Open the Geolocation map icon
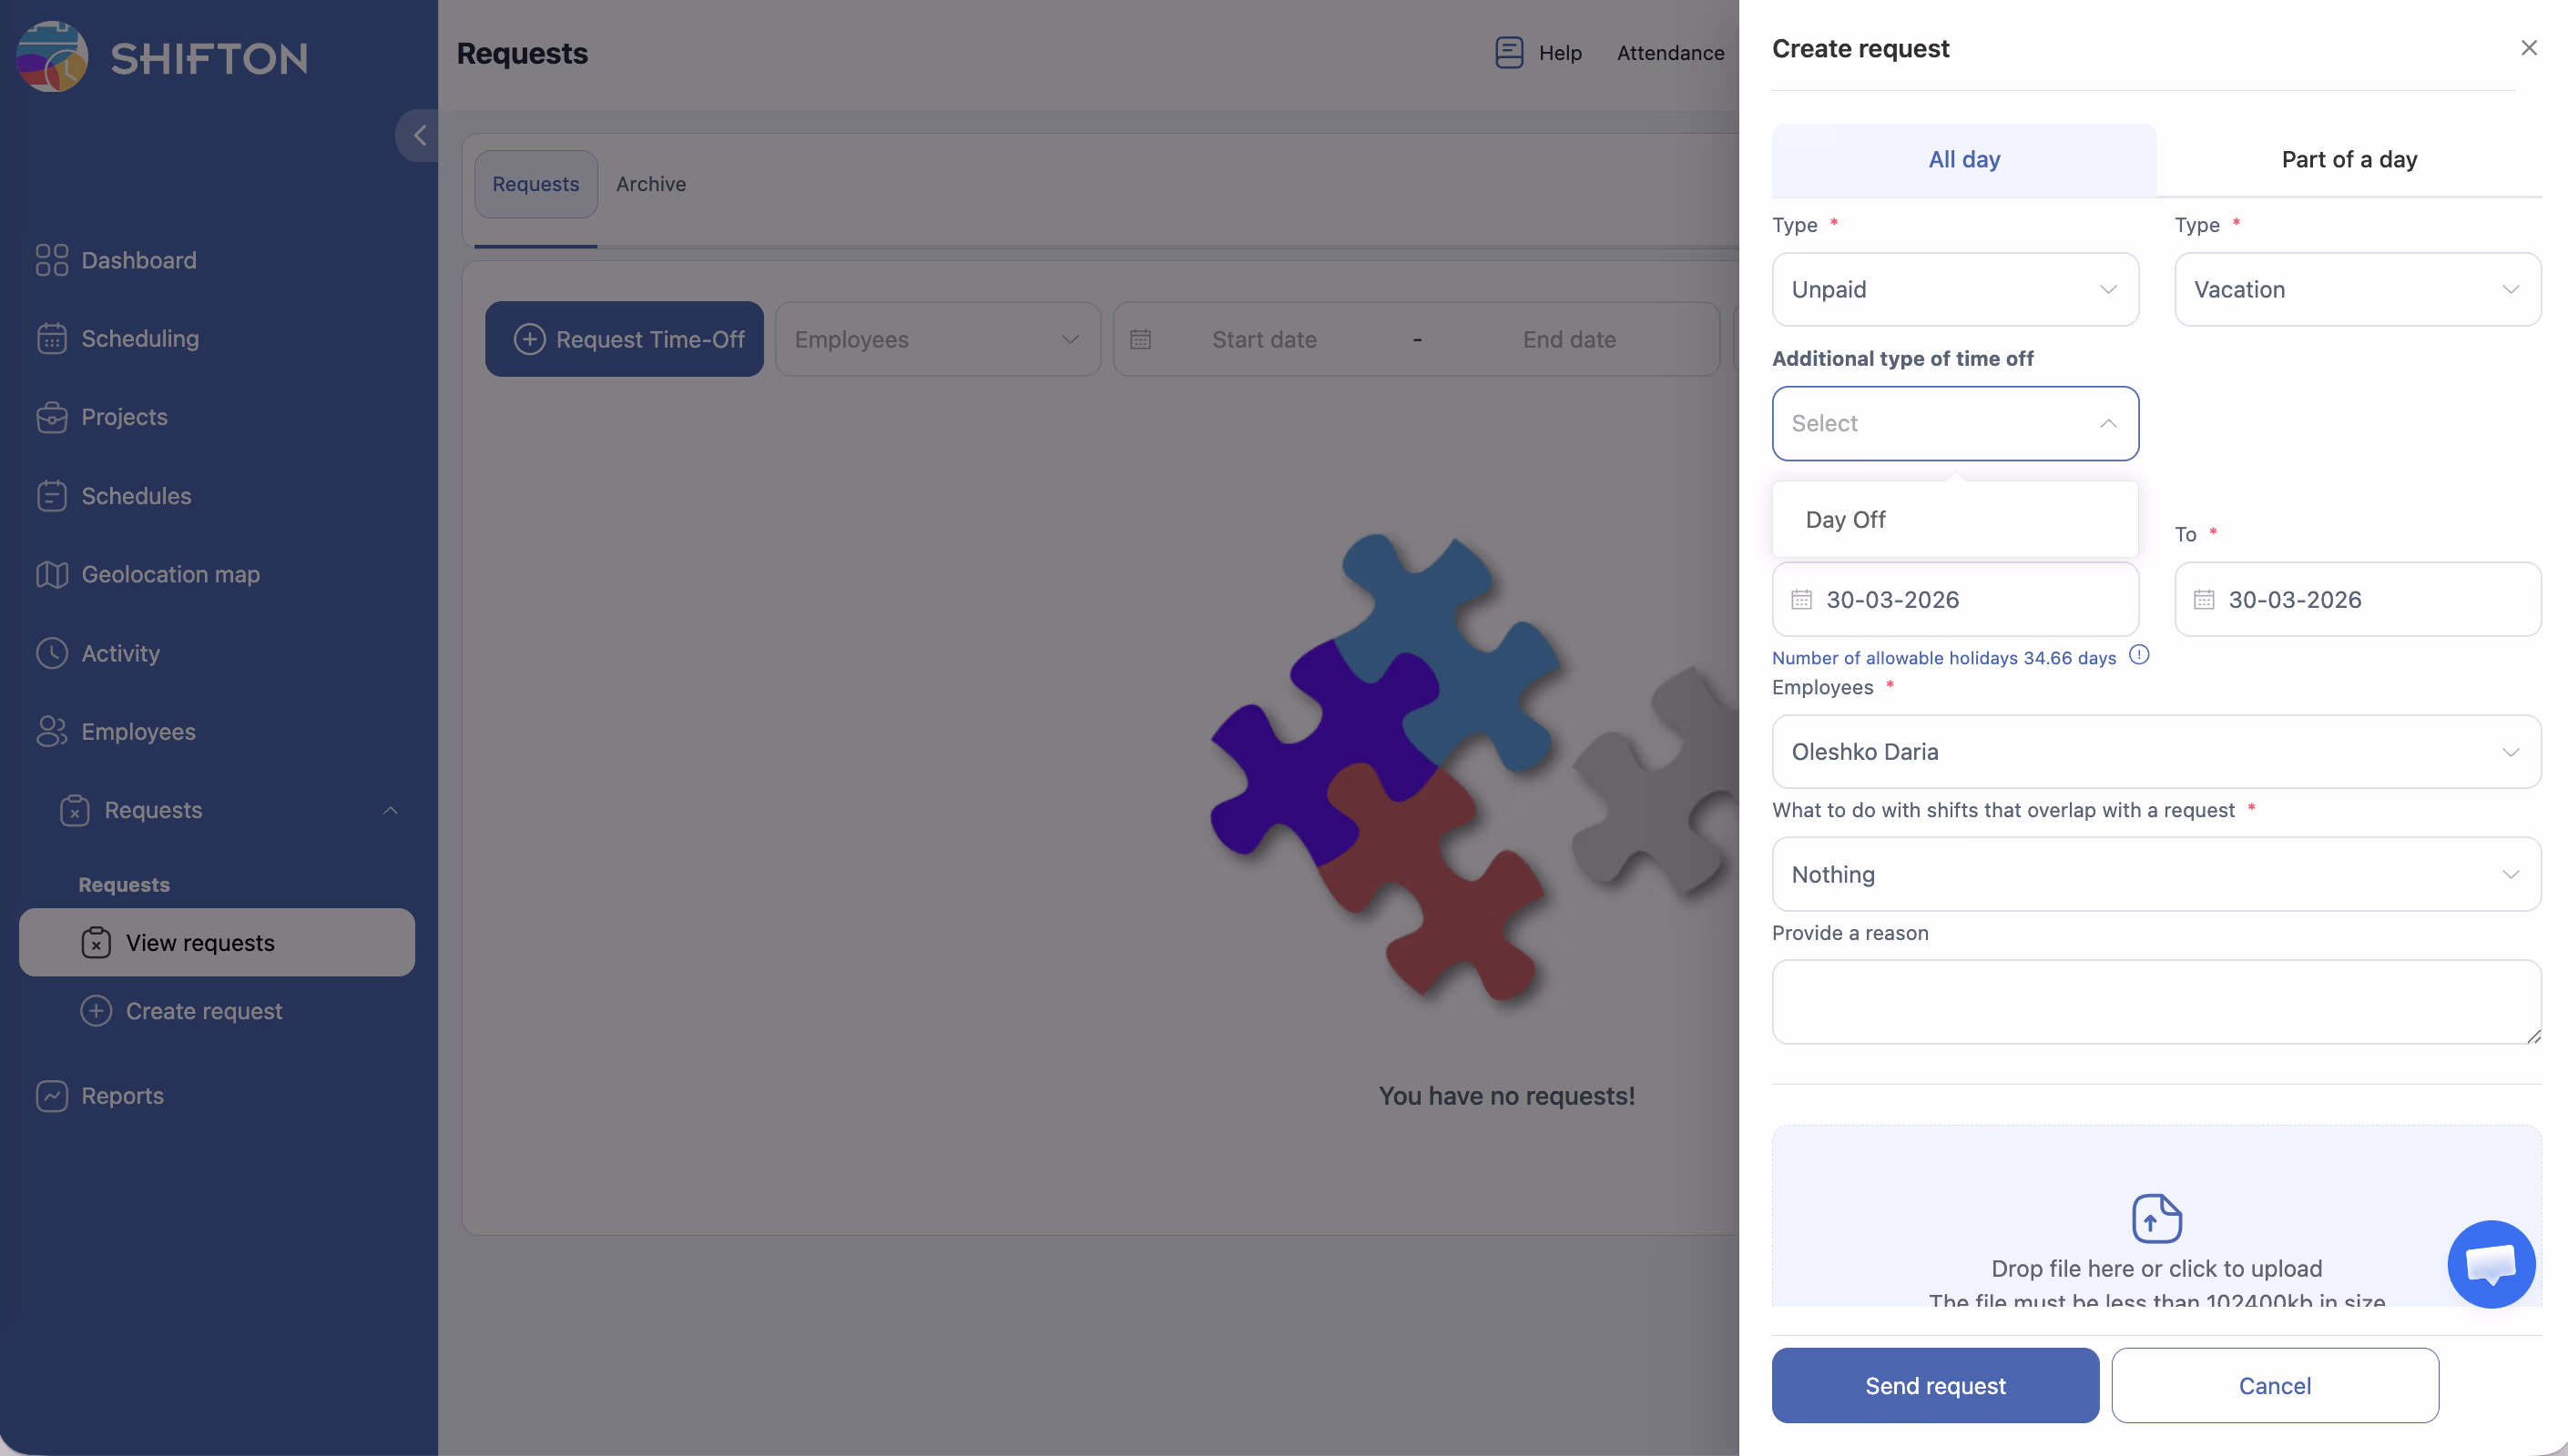 [x=51, y=574]
